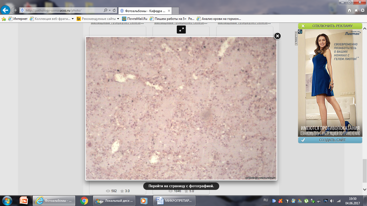The width and height of the screenshot is (367, 206).
Task: Open the Avast antivirus tray icon
Action: tap(280, 201)
